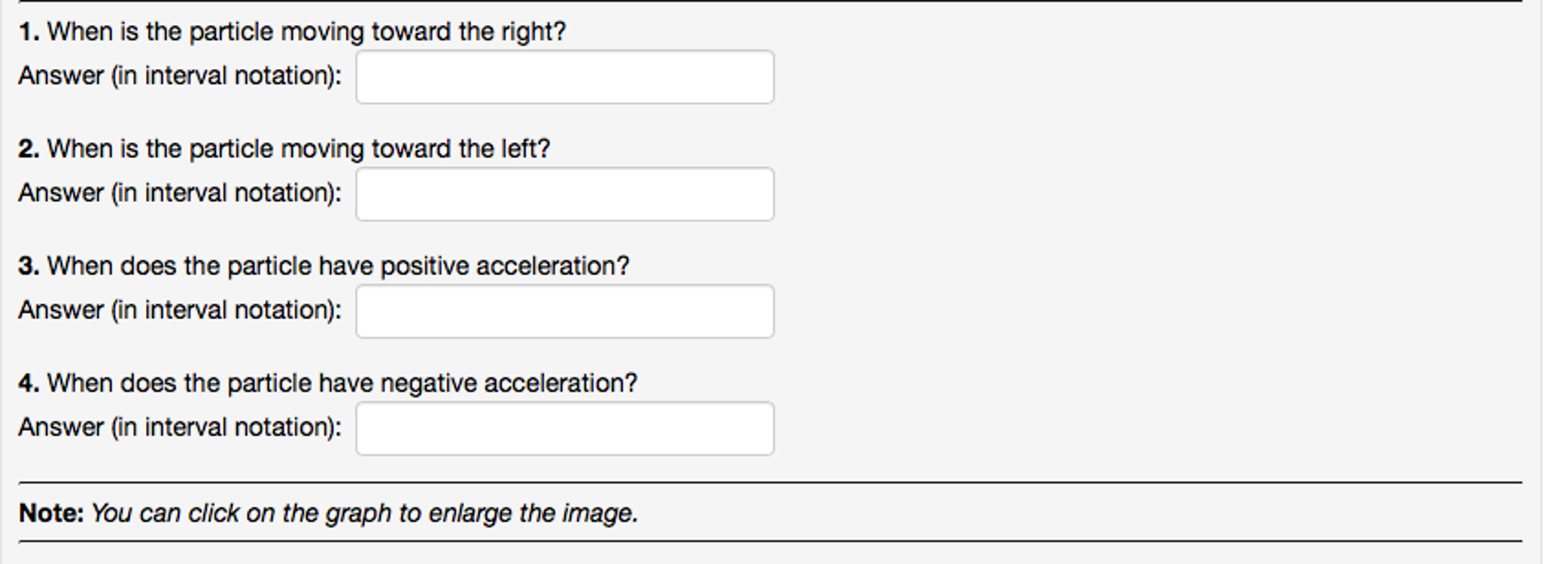Click the negative acceleration question text
The width and height of the screenshot is (1548, 564).
tap(342, 383)
